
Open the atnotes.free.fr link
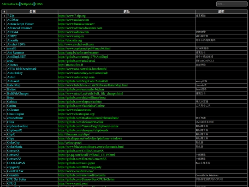click(71, 65)
